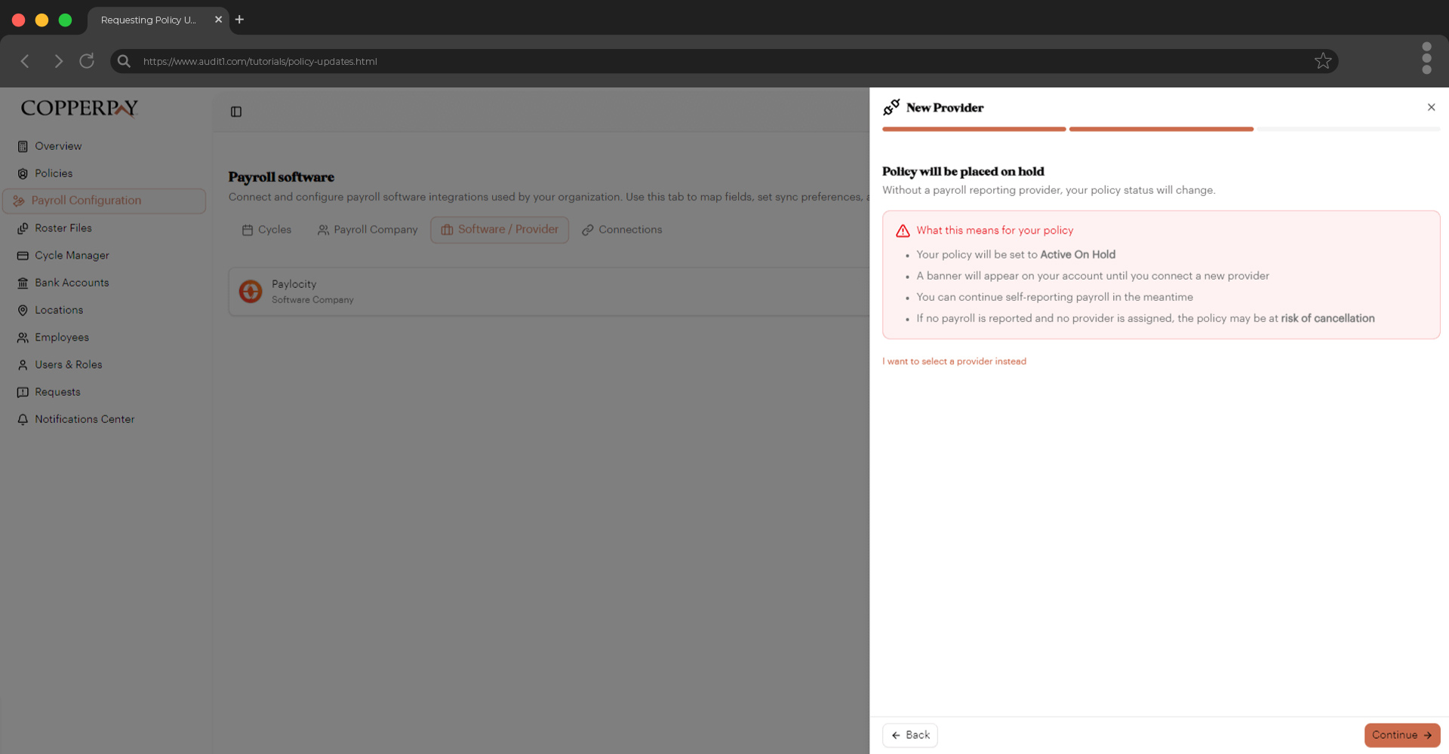
Task: Open the browser three-dot menu
Action: (1426, 58)
